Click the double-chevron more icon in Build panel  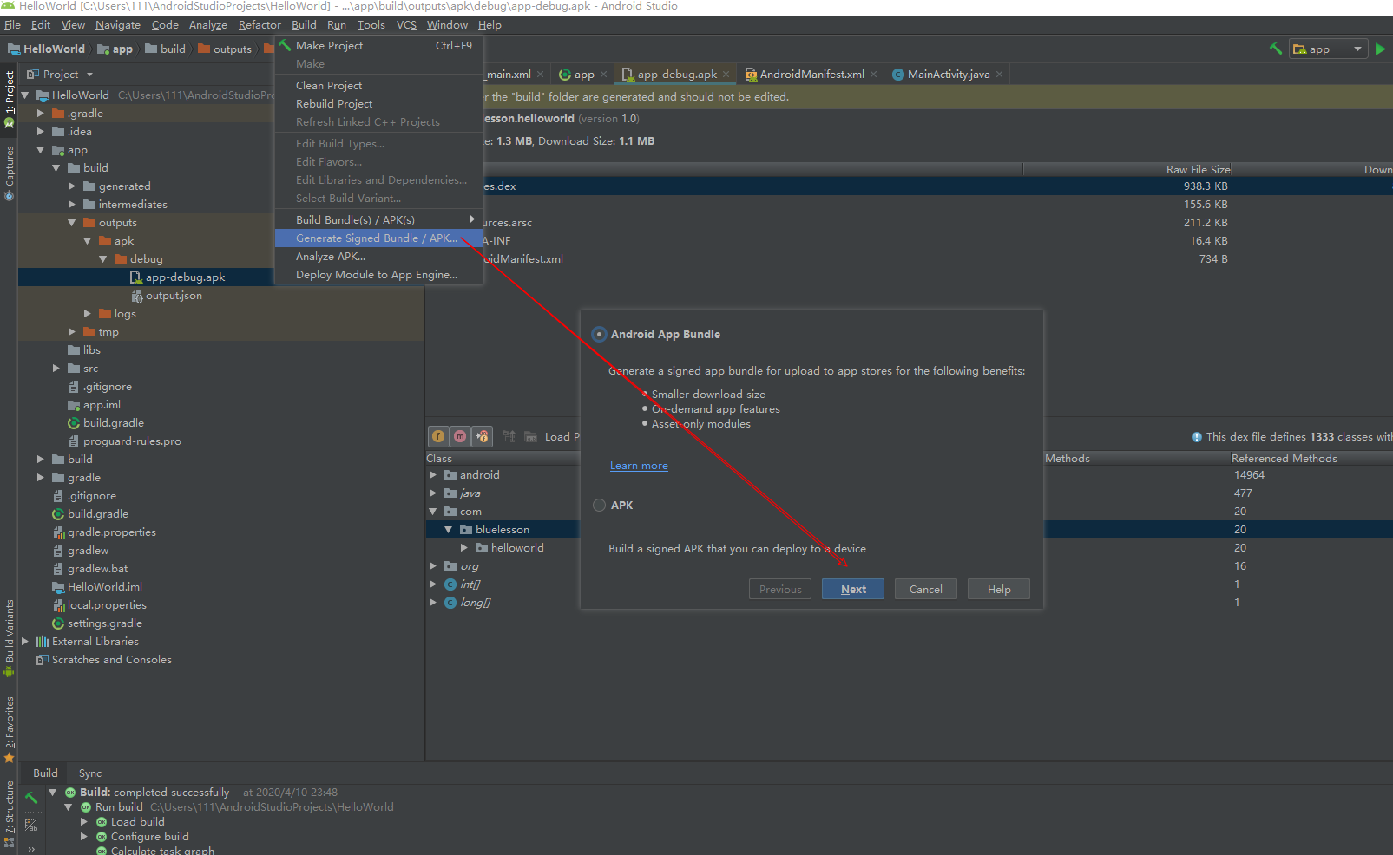pyautogui.click(x=31, y=850)
